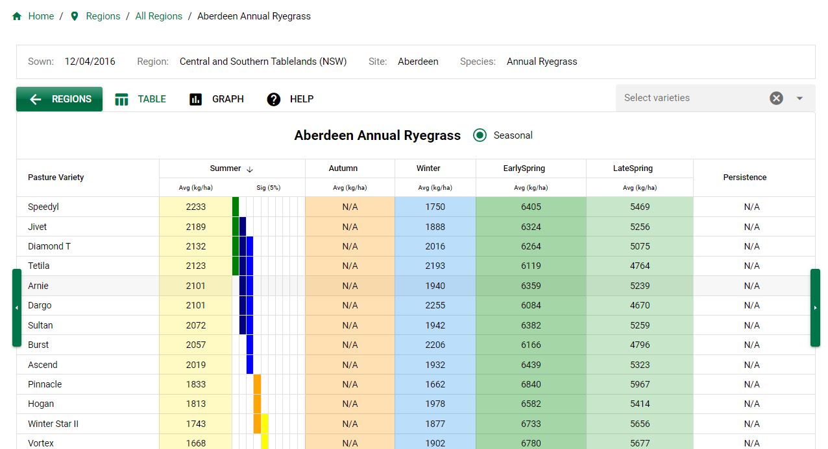Screen dimensions: 828x449
Task: Click the Summer sort arrow icon
Action: (x=250, y=169)
